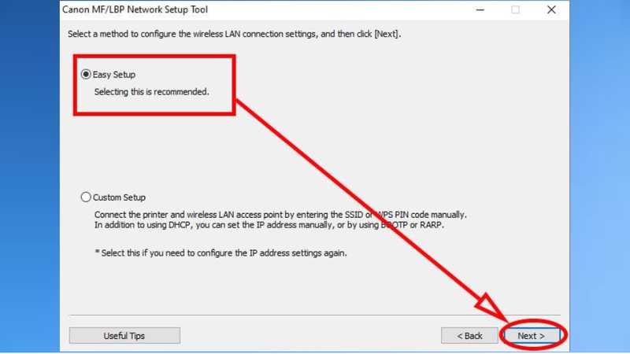Open the Useful Tips help
This screenshot has height=354, width=630.
(x=124, y=336)
